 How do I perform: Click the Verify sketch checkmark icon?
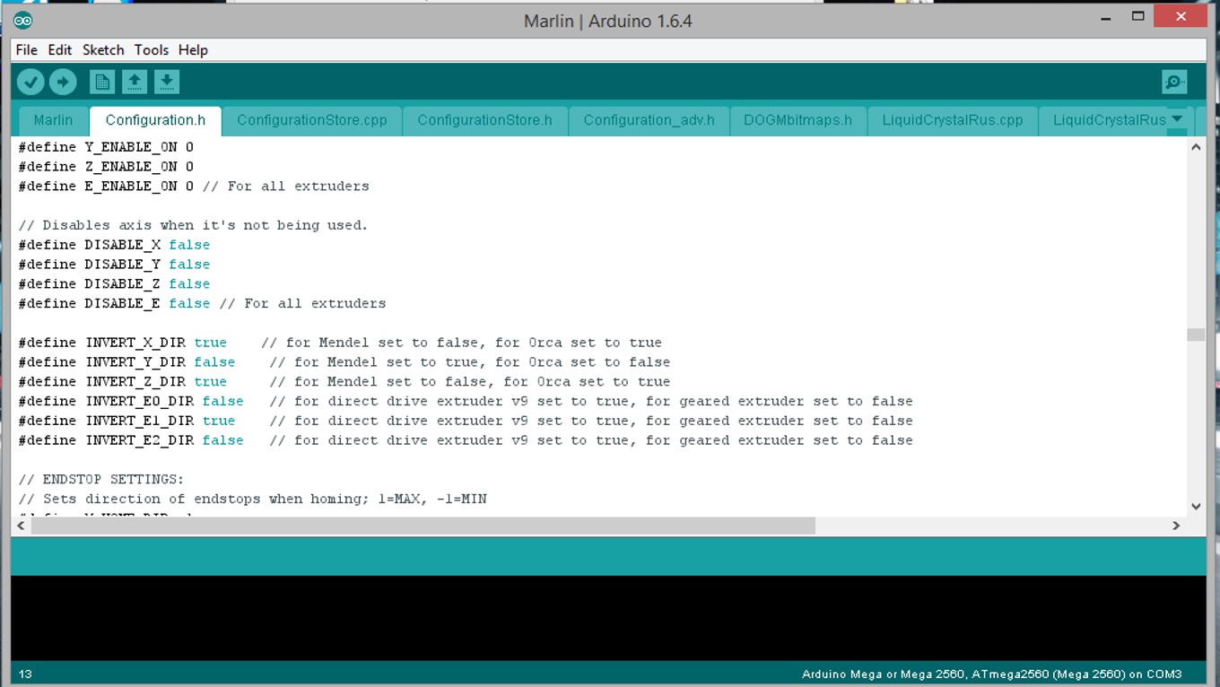(x=30, y=83)
